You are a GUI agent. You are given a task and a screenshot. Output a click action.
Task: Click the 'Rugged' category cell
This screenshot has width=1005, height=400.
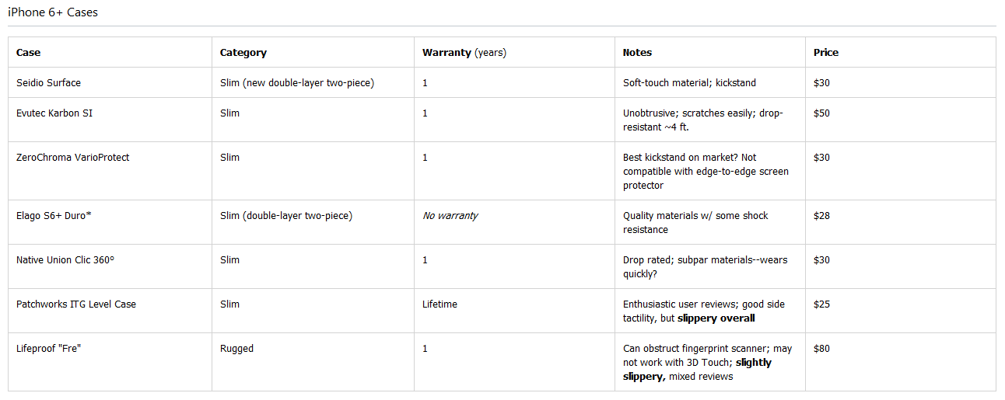click(236, 349)
